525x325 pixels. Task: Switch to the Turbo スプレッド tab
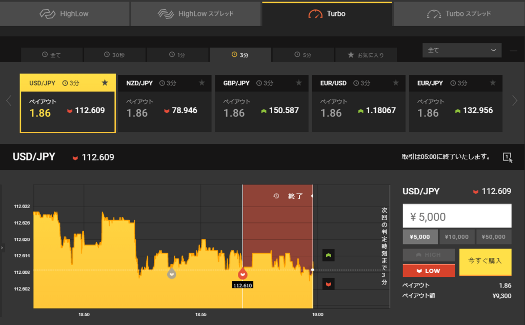(459, 14)
